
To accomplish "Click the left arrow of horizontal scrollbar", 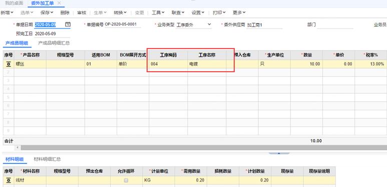I will (18, 147).
